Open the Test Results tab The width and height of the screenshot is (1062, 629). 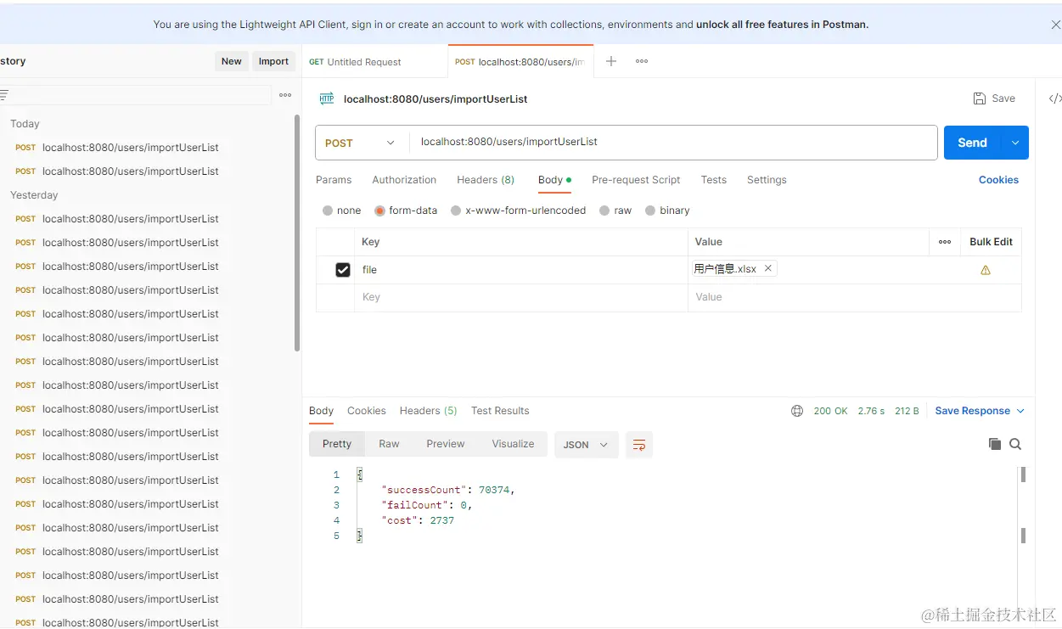pos(500,411)
